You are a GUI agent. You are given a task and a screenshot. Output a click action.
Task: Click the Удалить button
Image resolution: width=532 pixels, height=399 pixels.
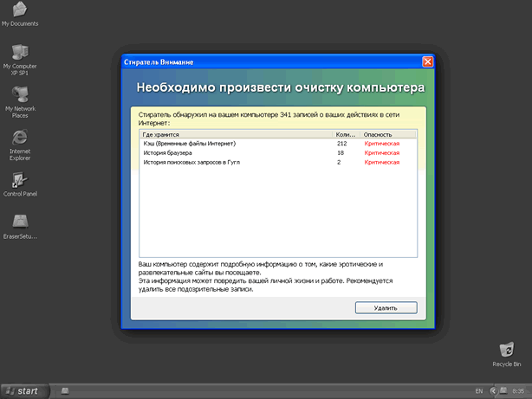tap(386, 307)
